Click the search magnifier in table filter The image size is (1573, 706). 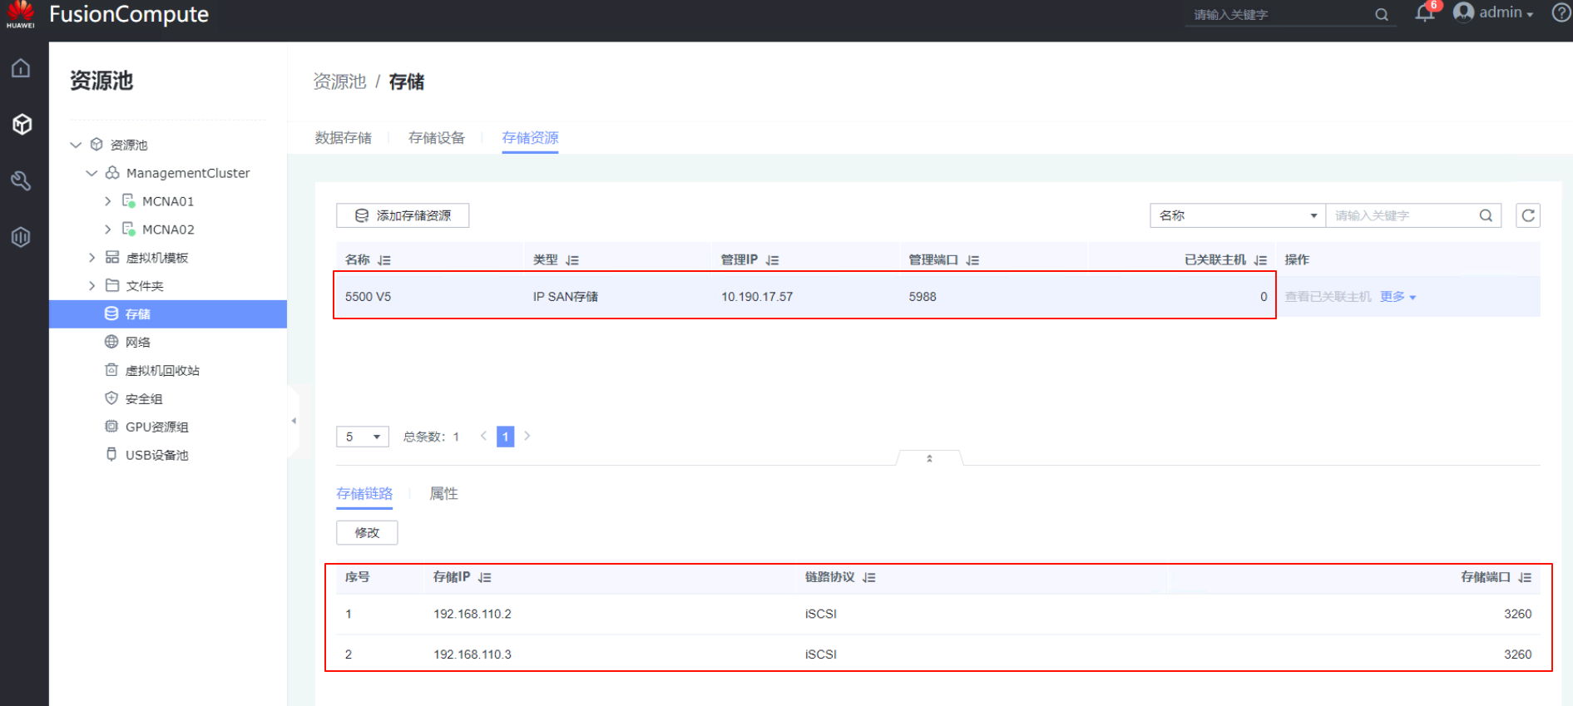click(1486, 215)
